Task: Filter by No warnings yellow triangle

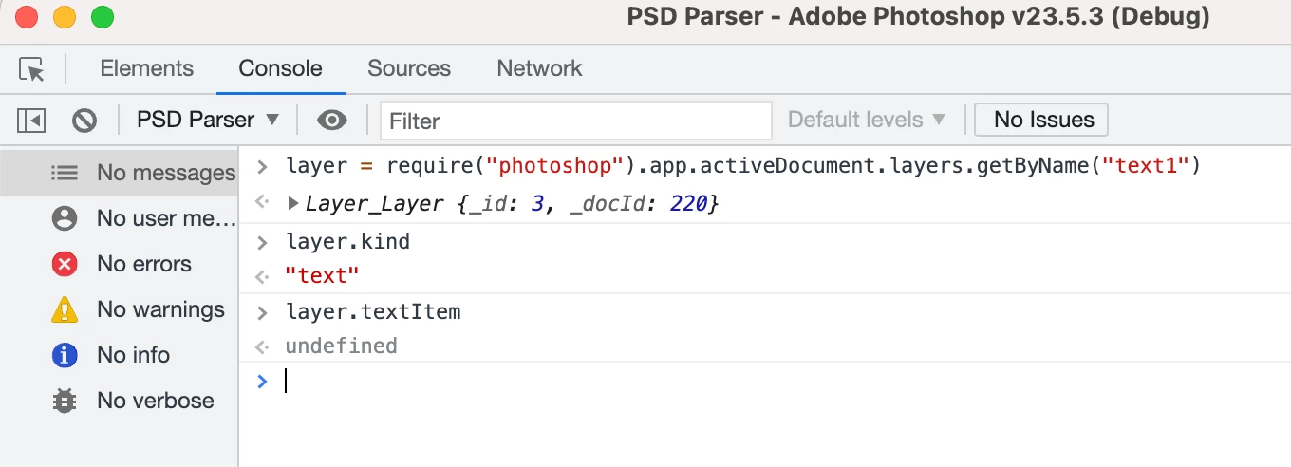Action: (x=65, y=309)
